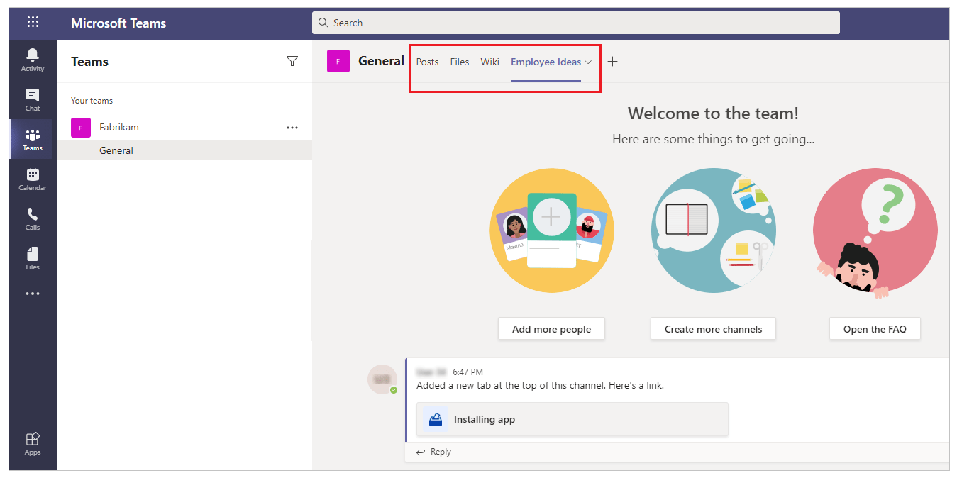
Task: Open the Files tab in General channel
Action: click(459, 62)
